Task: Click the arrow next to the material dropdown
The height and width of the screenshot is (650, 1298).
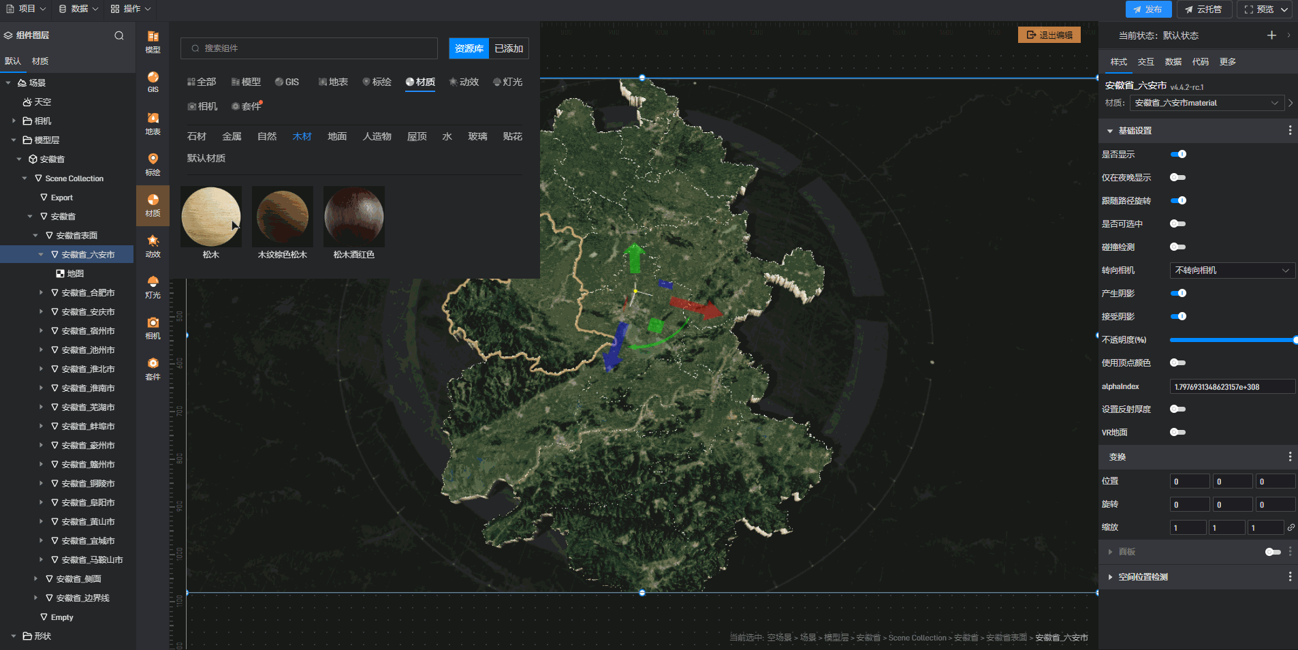Action: coord(1291,103)
